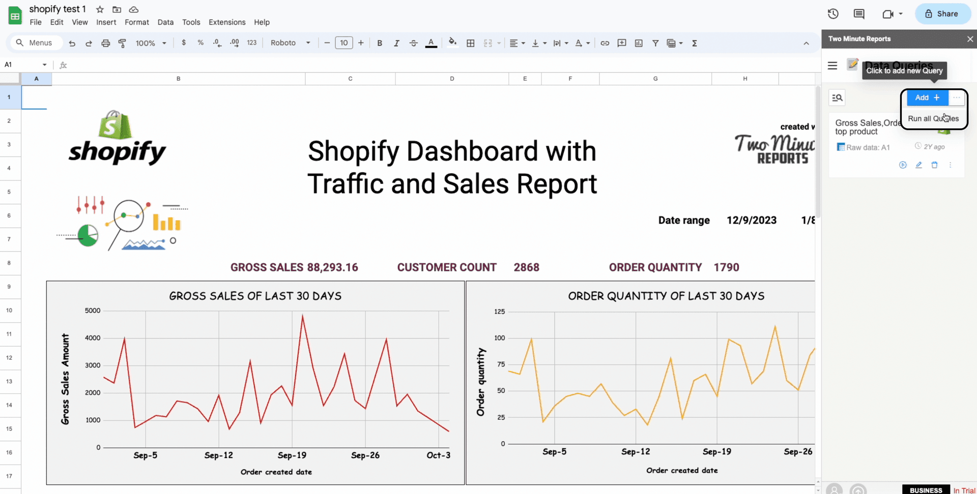This screenshot has height=494, width=977.
Task: Move the document to a folder
Action: [x=117, y=10]
